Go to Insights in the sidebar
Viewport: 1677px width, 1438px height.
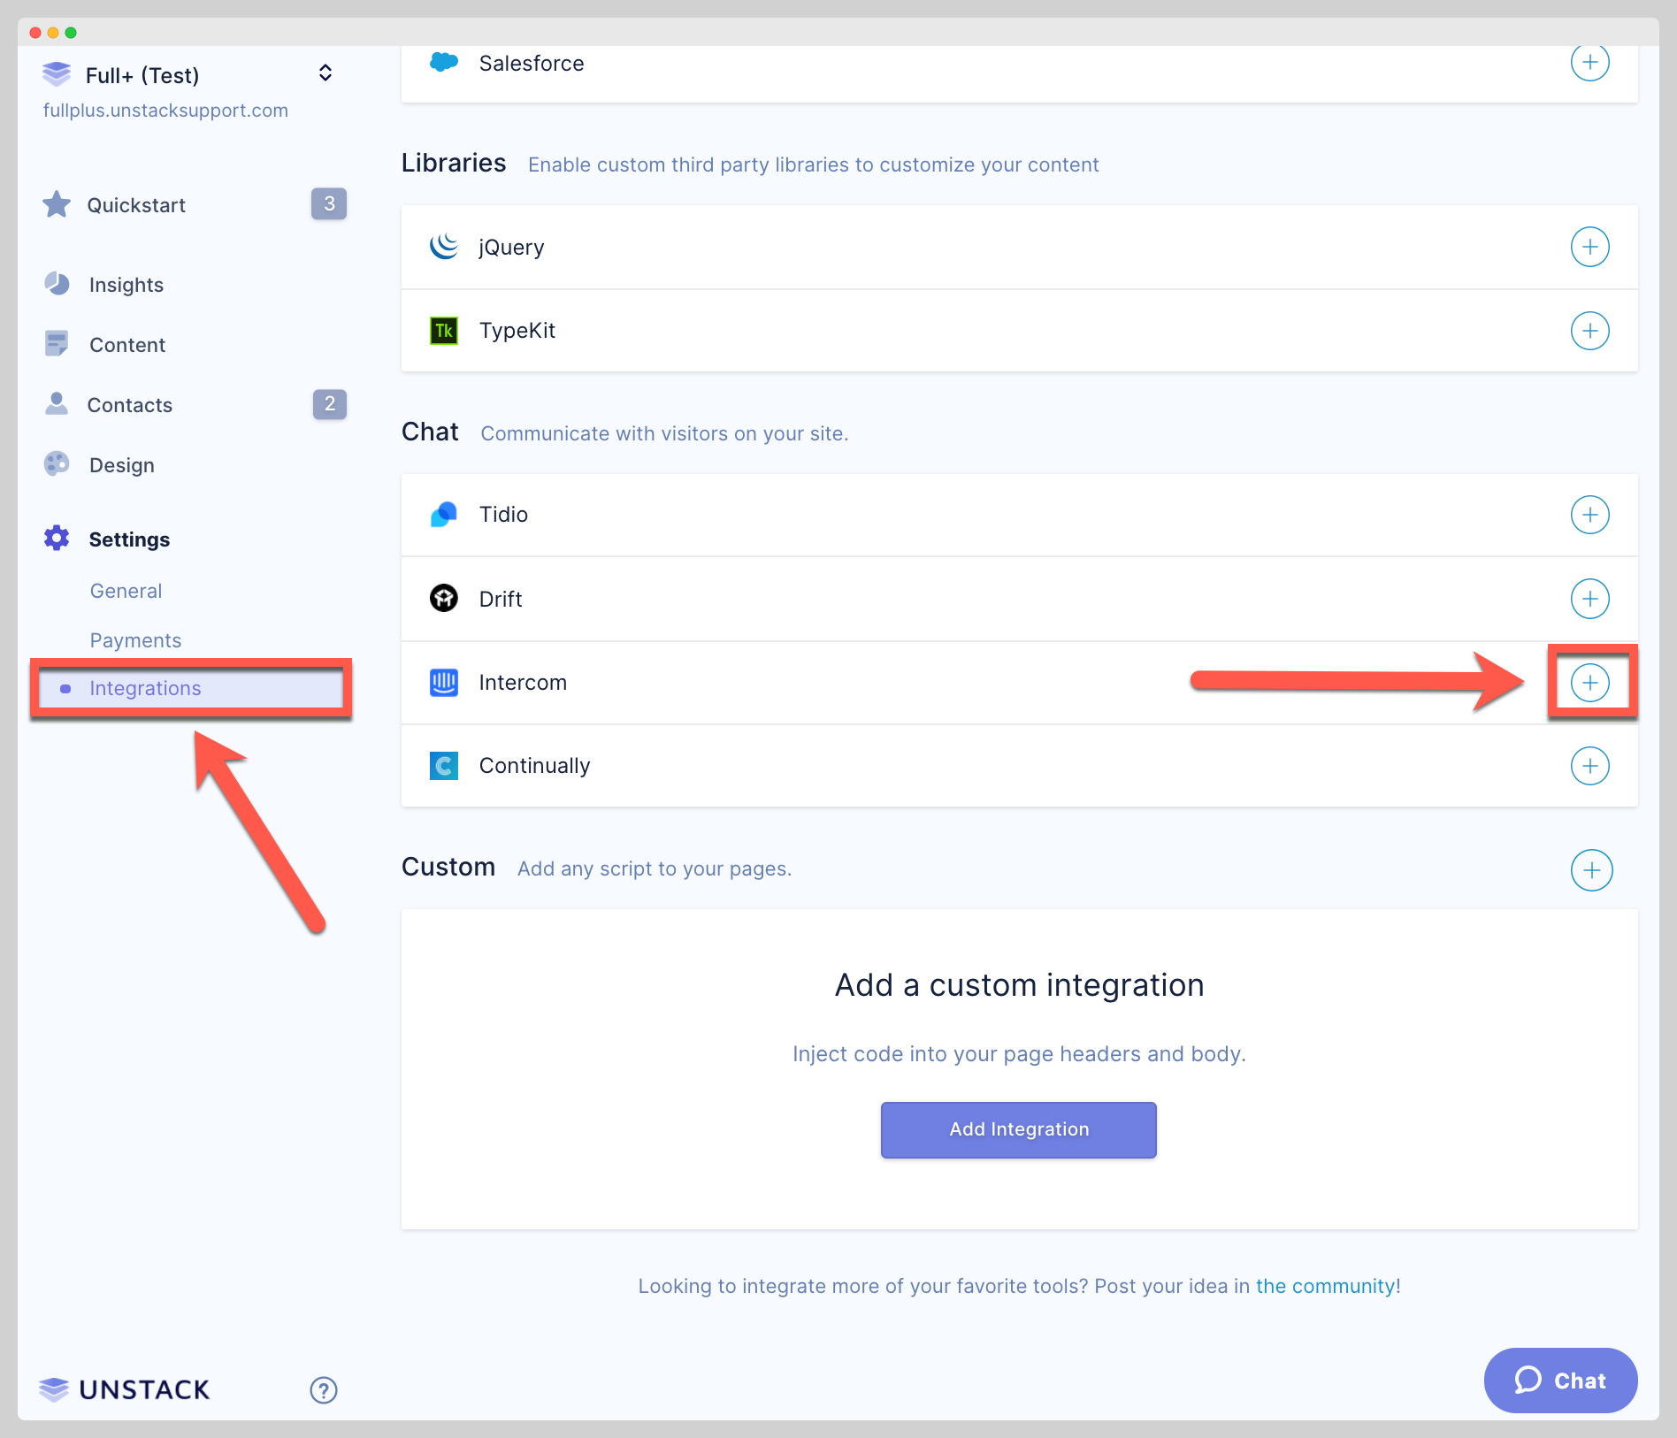tap(126, 285)
